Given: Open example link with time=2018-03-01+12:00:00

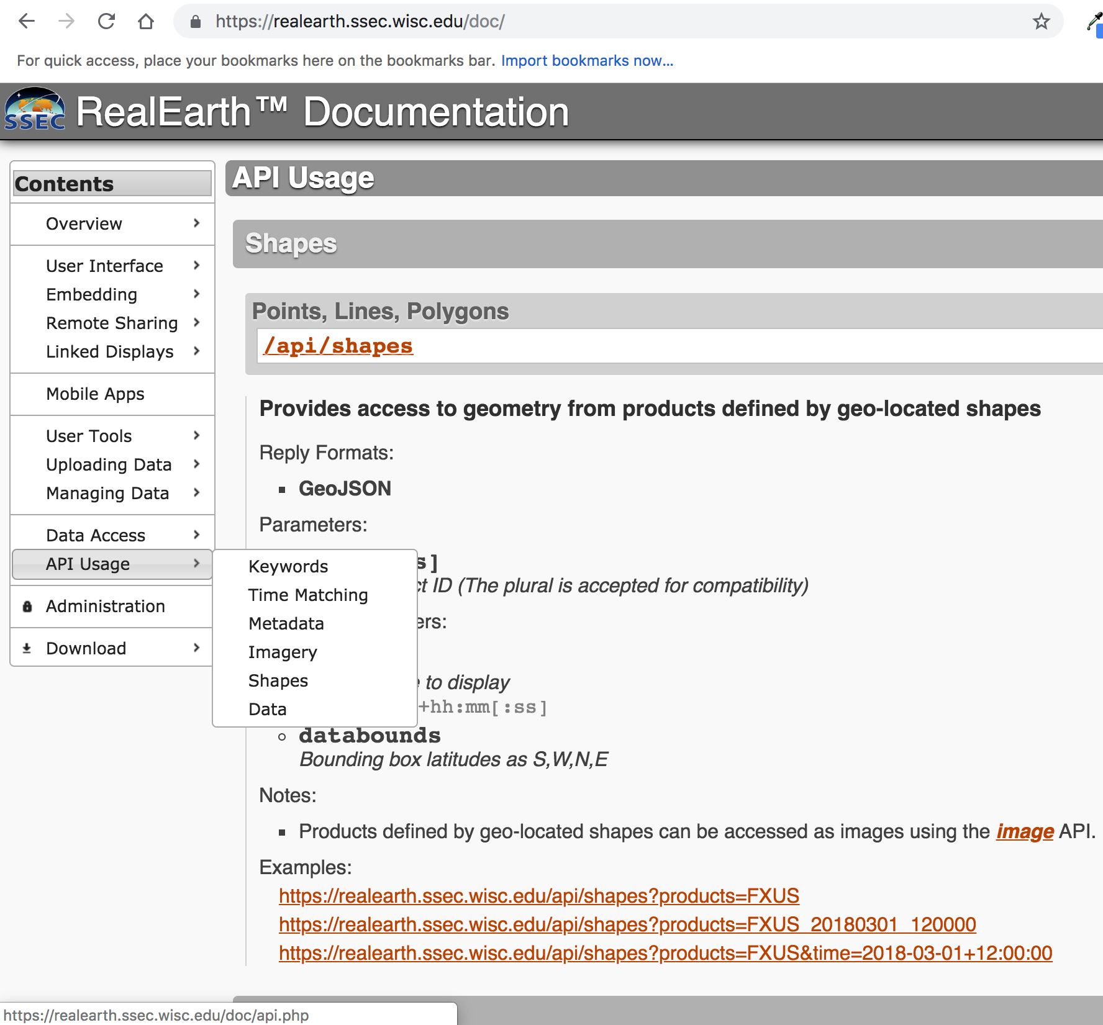Looking at the screenshot, I should [666, 953].
